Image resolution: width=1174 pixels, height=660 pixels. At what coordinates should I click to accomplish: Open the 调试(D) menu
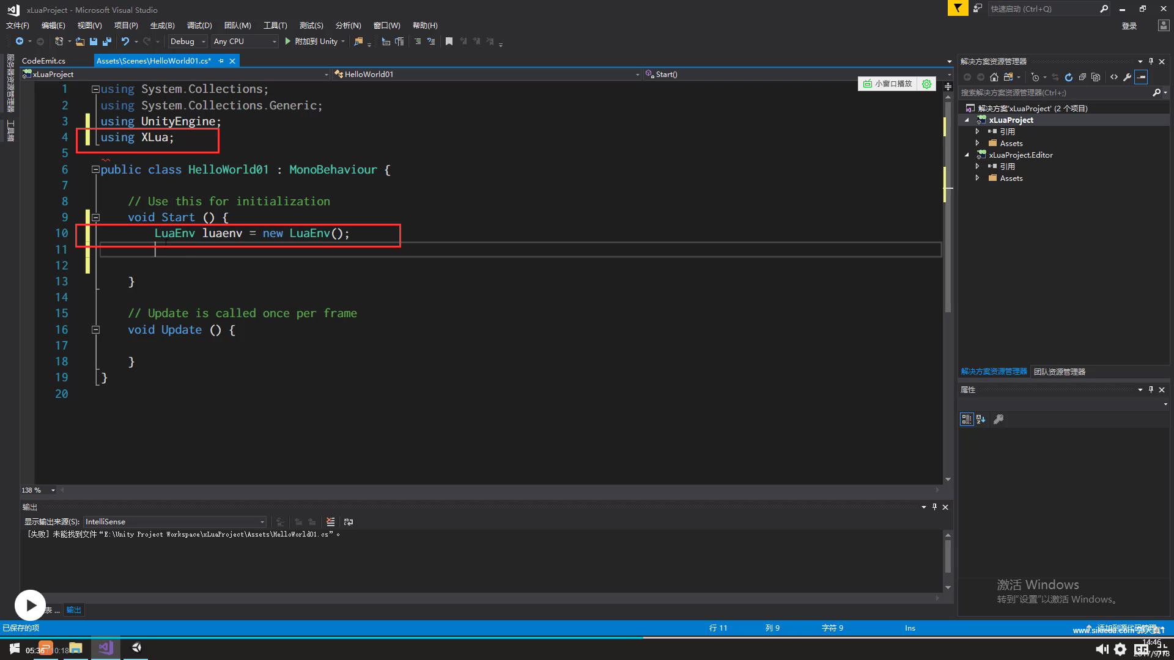pos(199,26)
